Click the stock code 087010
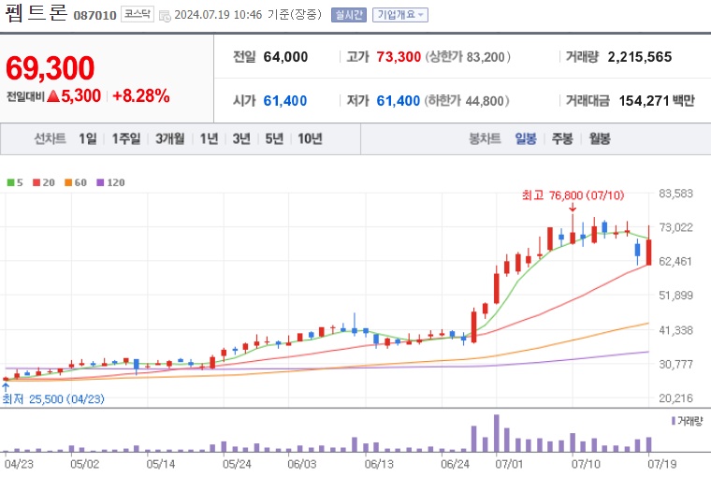The image size is (711, 477). pos(95,15)
